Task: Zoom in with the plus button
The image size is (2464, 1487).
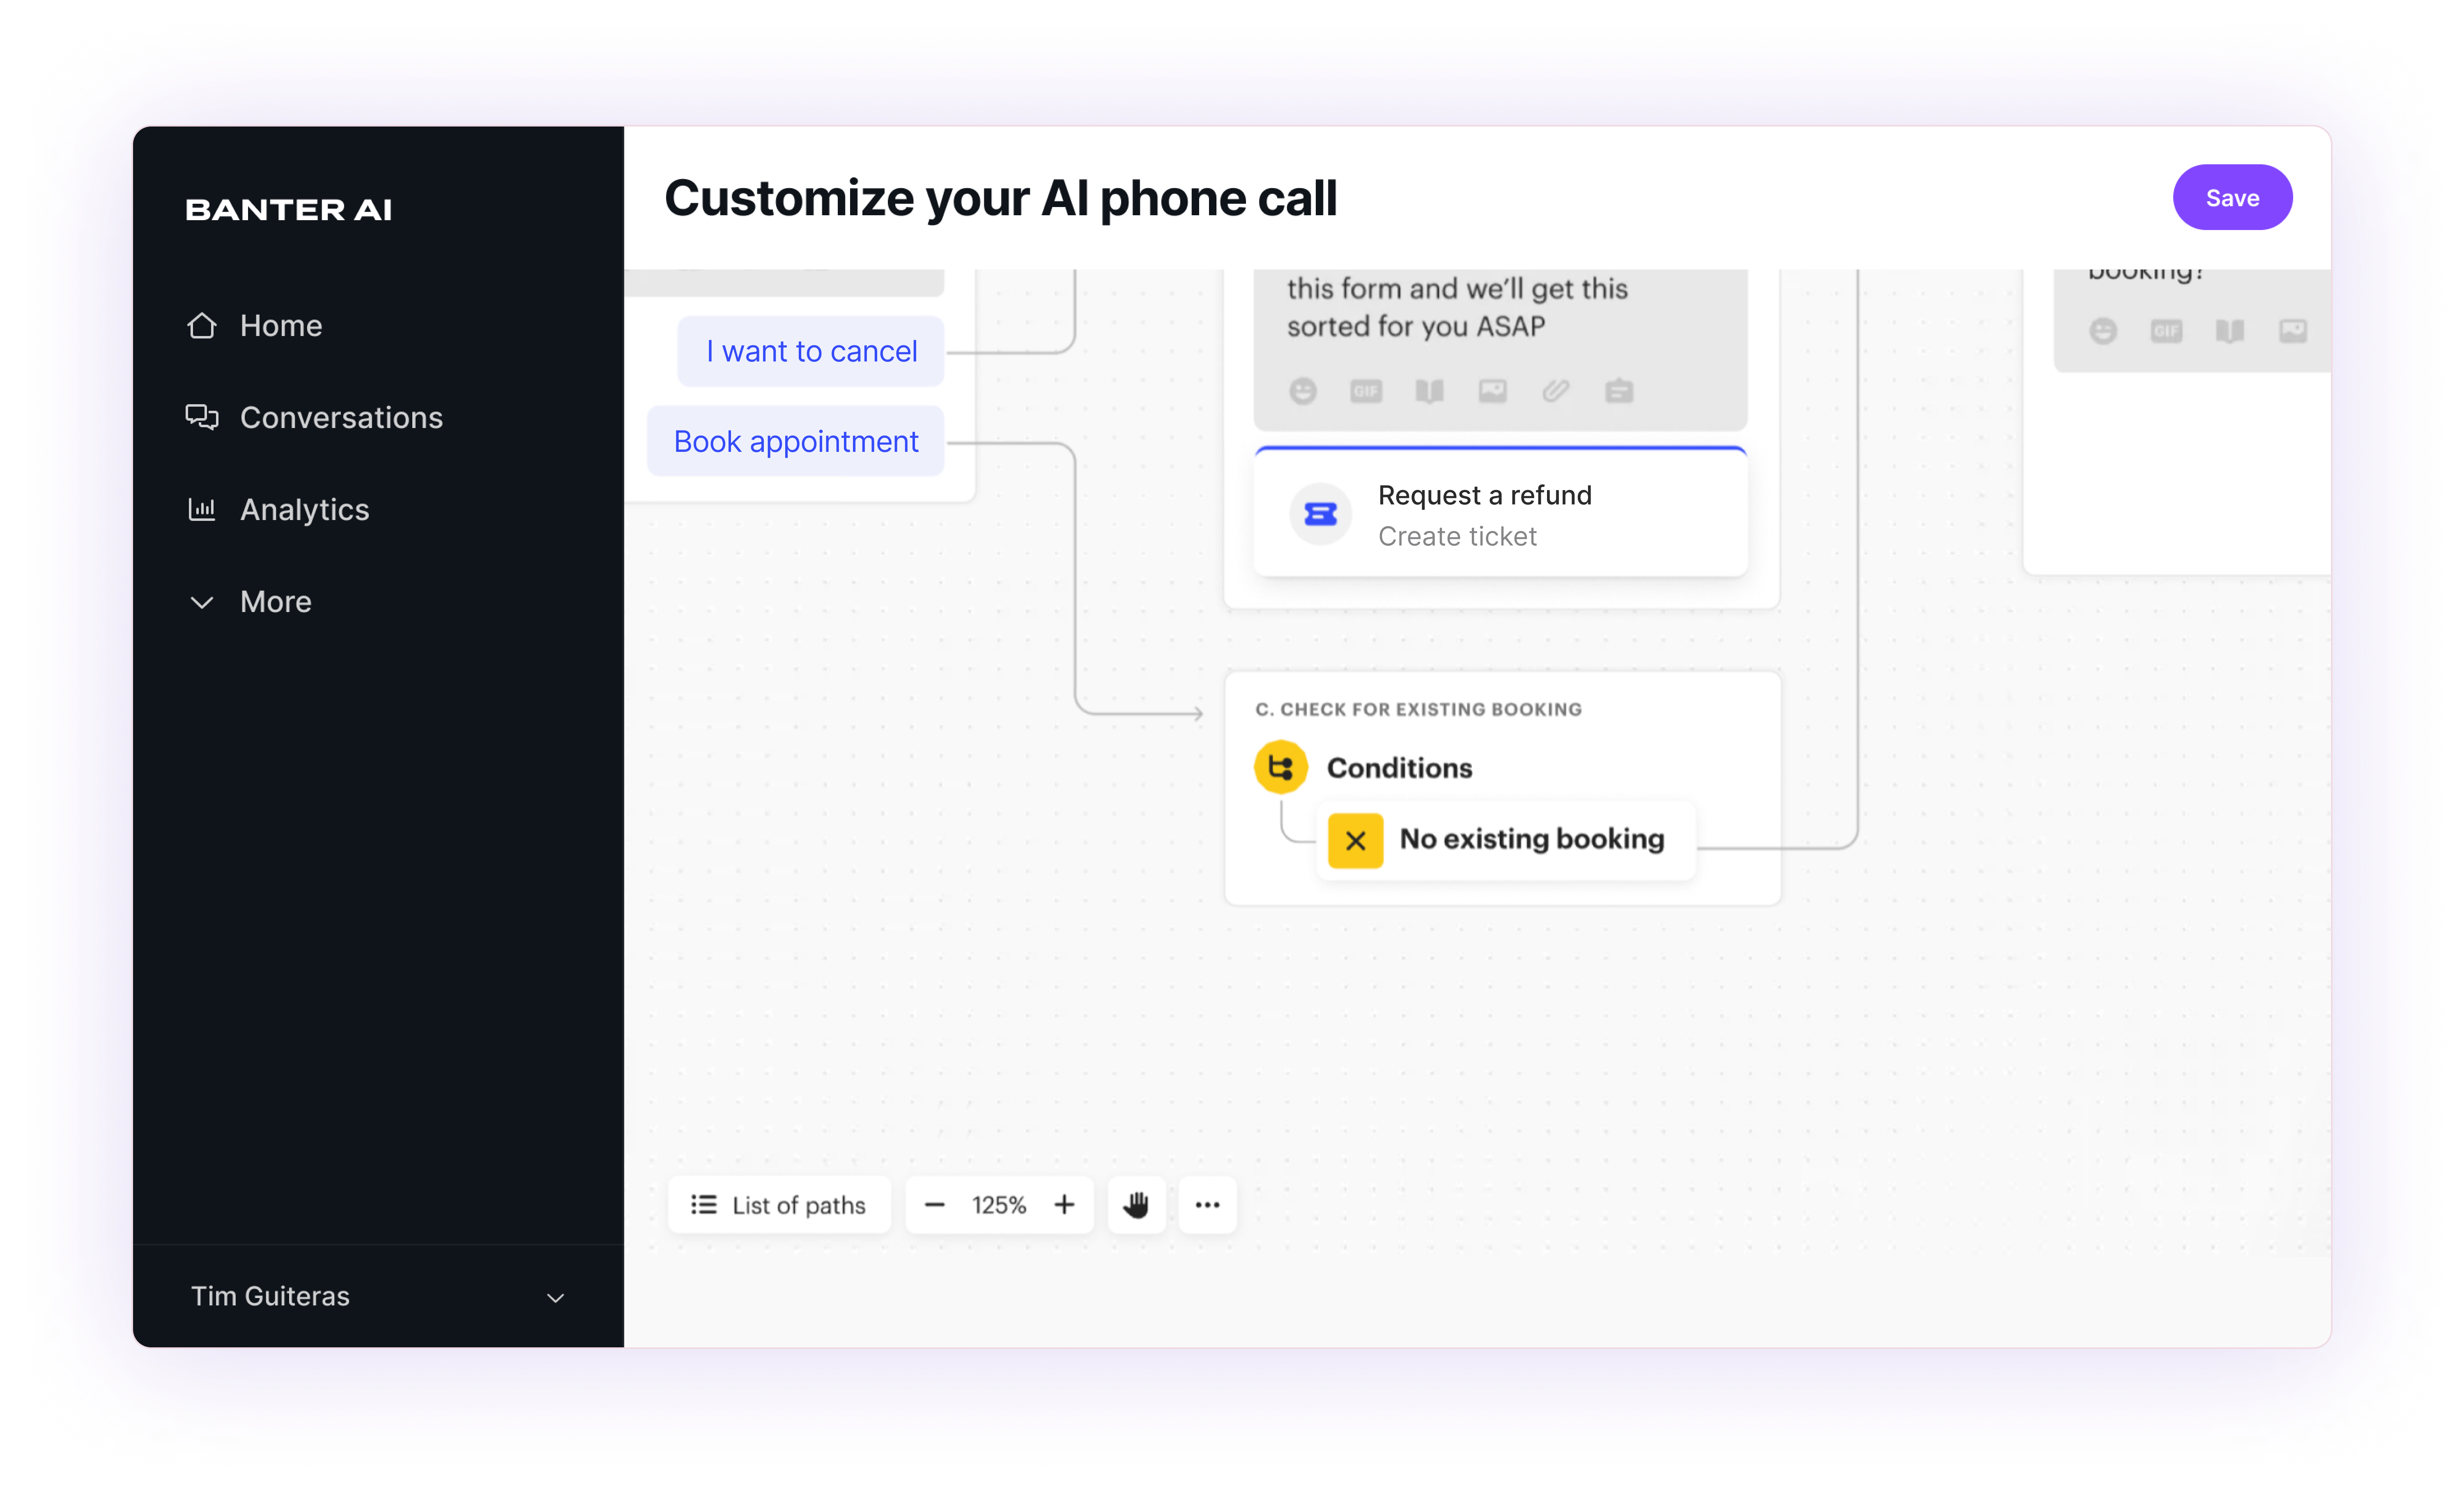Action: click(1065, 1205)
